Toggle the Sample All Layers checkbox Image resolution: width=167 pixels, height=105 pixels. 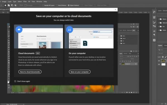click(x=43, y=5)
